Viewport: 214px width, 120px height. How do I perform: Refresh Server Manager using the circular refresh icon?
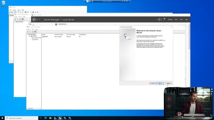(159, 19)
